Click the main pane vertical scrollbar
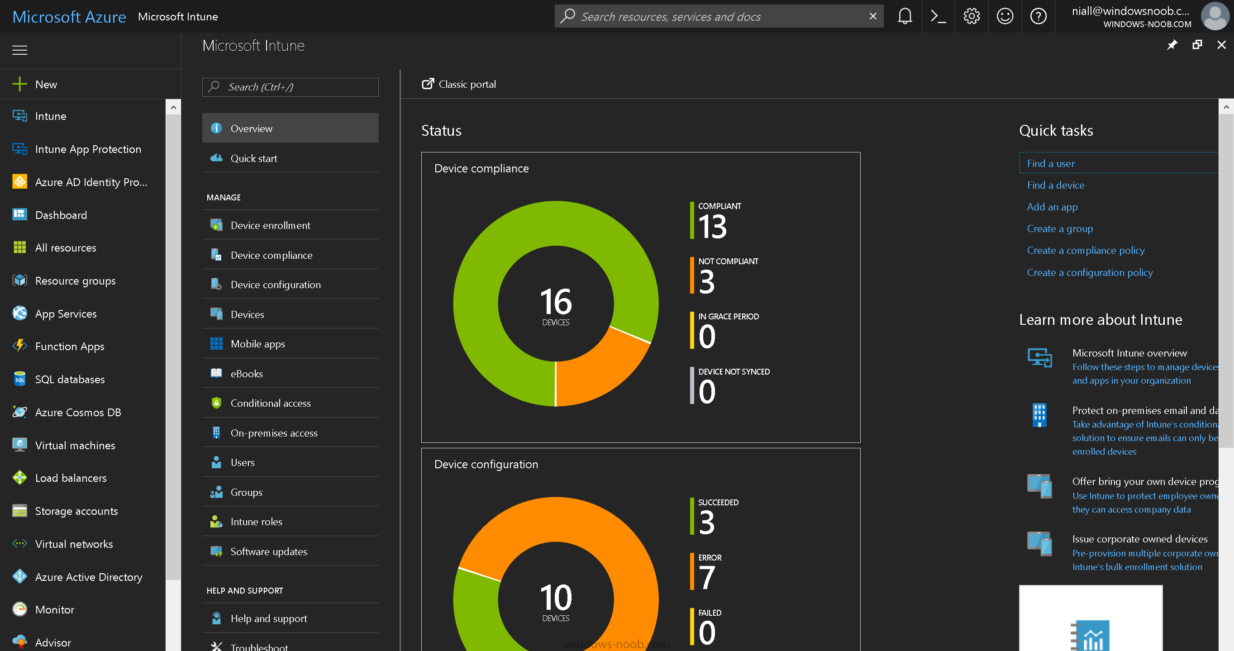The image size is (1234, 651). pos(1226,280)
